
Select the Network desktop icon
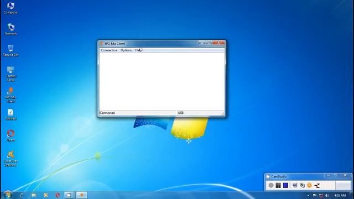coord(11,29)
